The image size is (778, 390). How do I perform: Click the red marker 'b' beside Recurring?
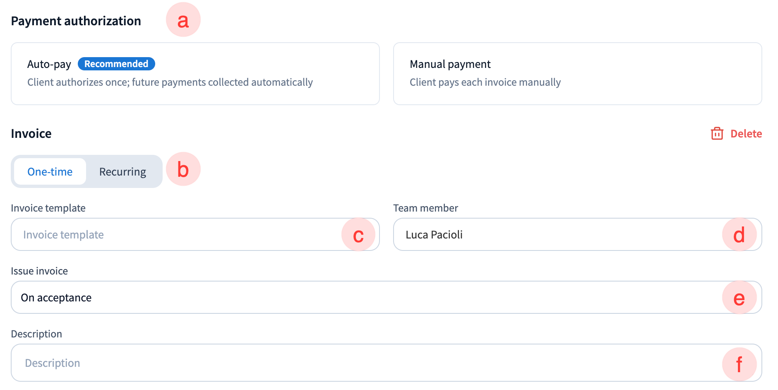click(x=183, y=169)
